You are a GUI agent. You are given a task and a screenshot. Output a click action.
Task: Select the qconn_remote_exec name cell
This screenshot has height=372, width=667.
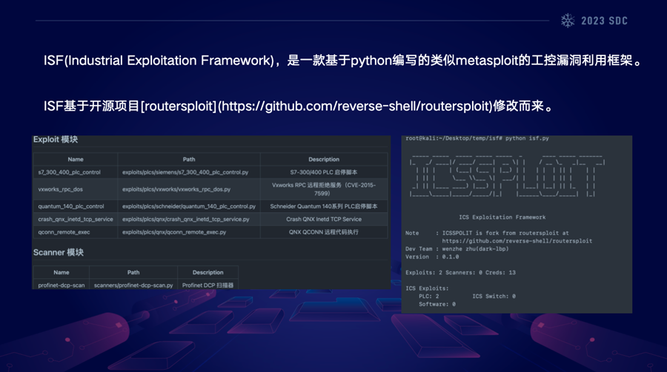pos(76,232)
